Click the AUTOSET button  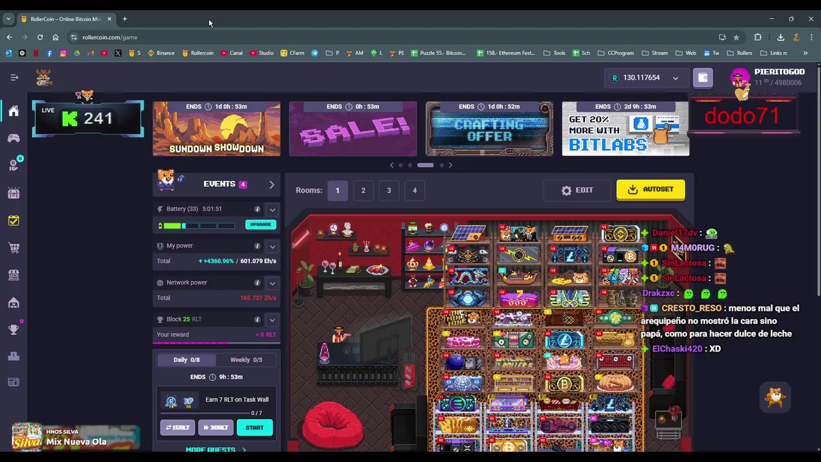650,189
